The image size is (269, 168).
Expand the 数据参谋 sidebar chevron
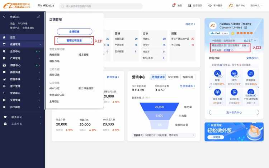pos(39,79)
